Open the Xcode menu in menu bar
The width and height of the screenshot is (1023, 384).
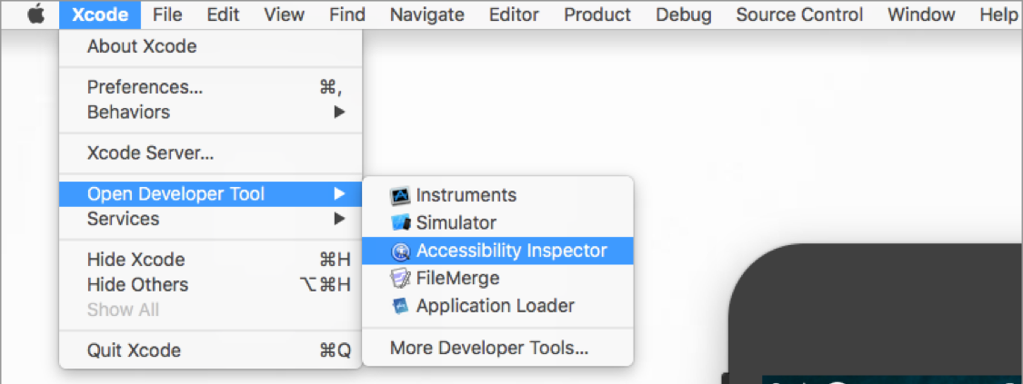100,15
